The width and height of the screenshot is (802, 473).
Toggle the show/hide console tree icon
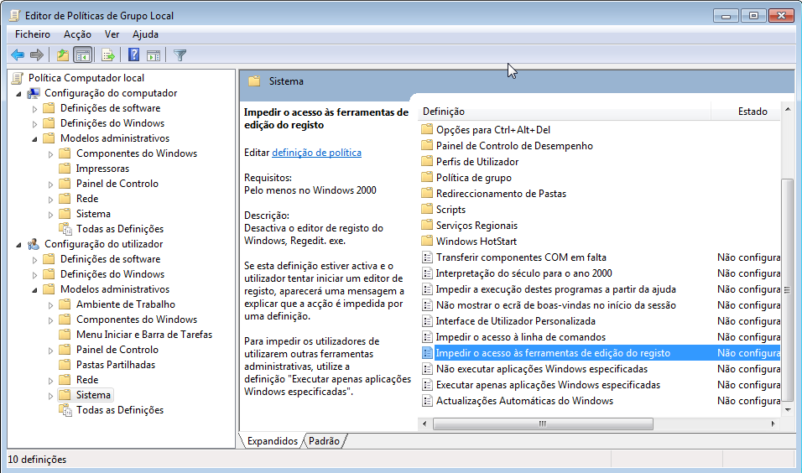(x=82, y=55)
